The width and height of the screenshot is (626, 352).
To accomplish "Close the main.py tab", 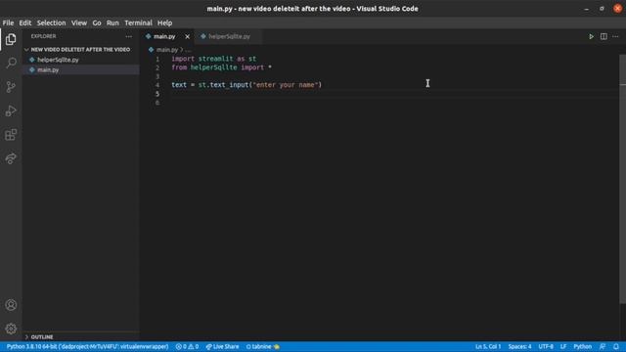I will click(187, 36).
